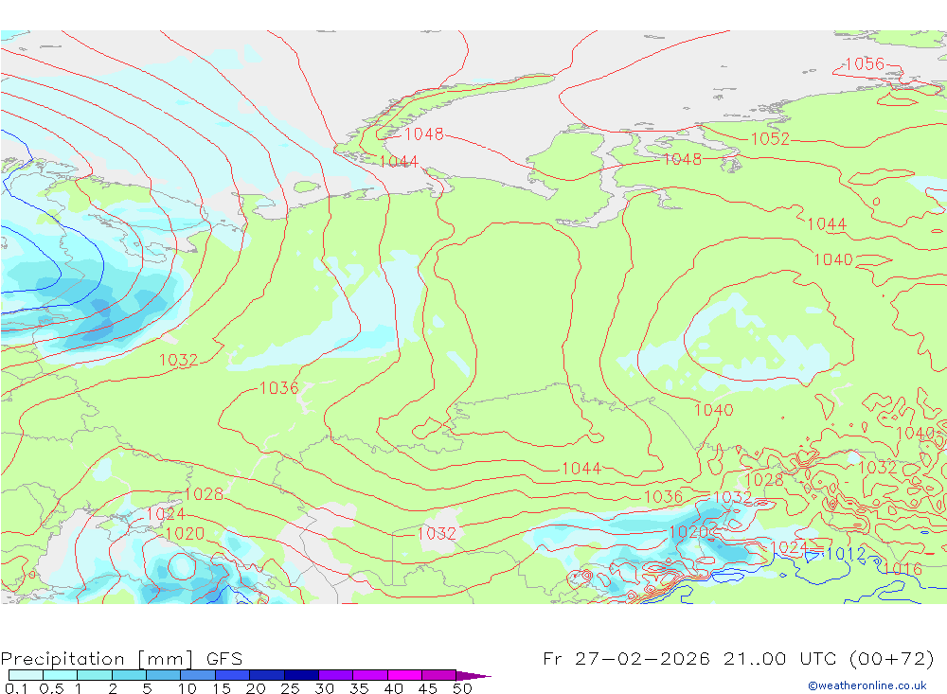Click the purple arrow tip of the legend

pyautogui.click(x=473, y=676)
